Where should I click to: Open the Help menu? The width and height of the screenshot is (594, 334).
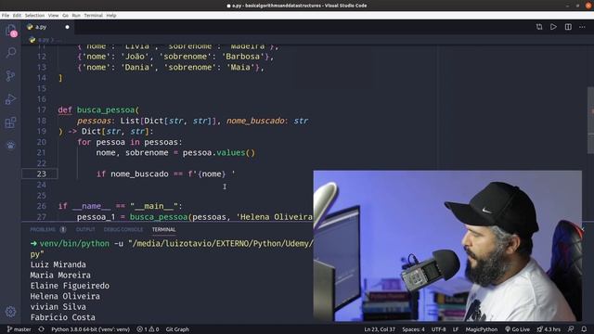pyautogui.click(x=111, y=16)
